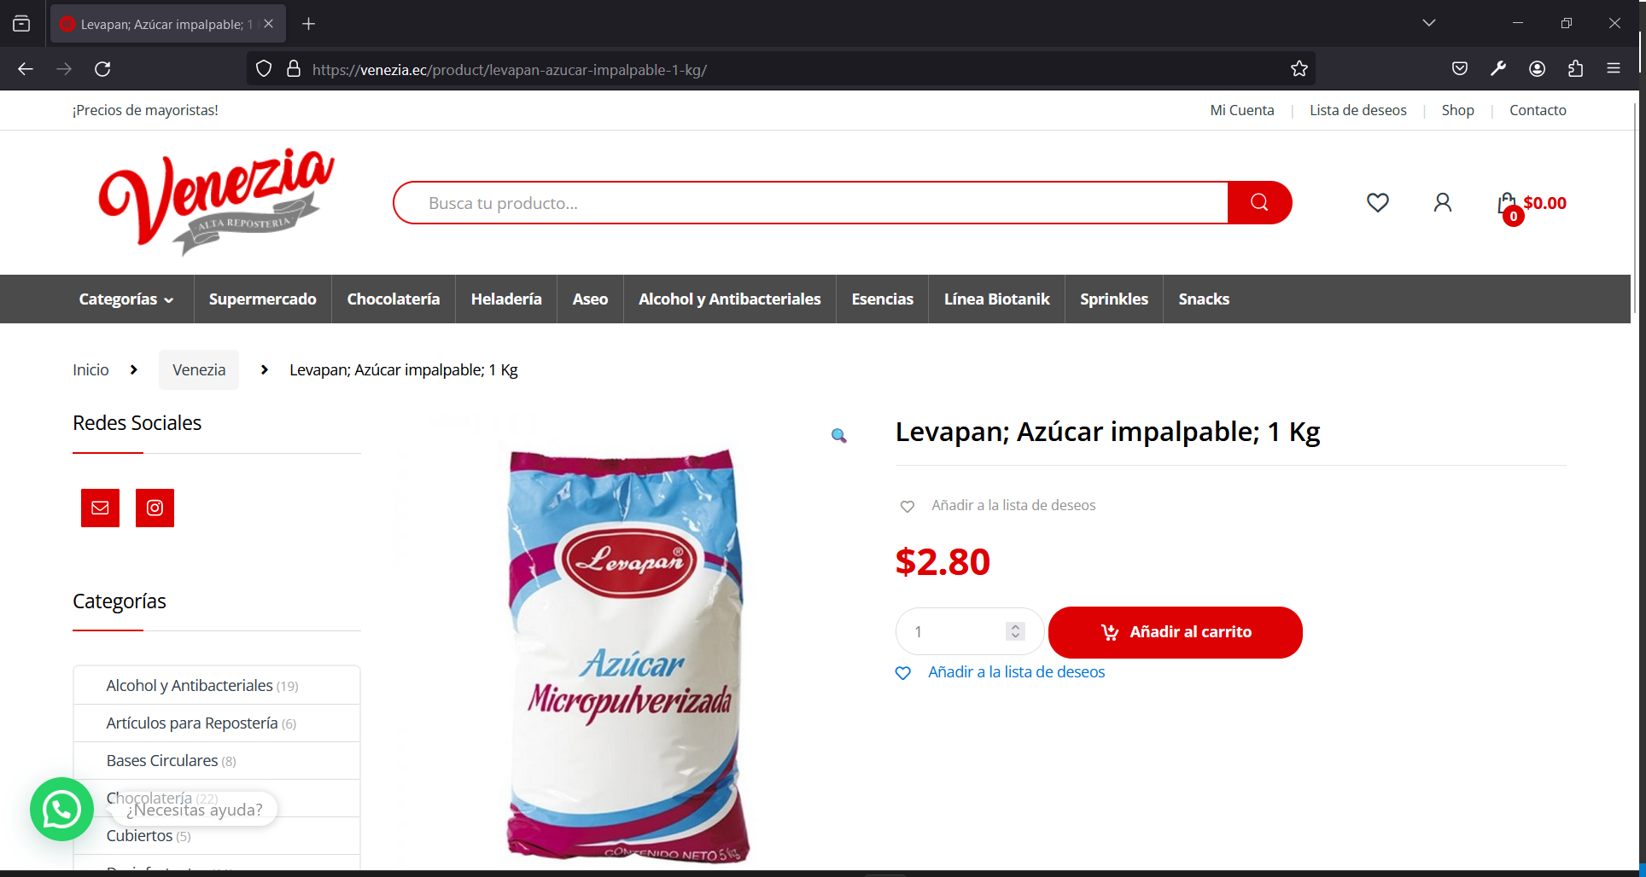Viewport: 1646px width, 877px height.
Task: Open the user account icon in header
Action: tap(1443, 202)
